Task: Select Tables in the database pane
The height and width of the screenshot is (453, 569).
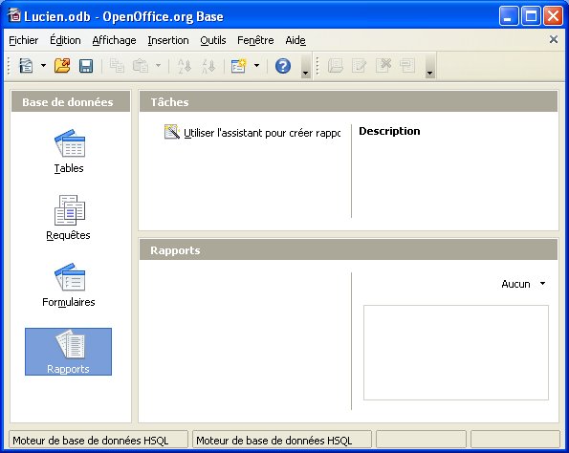Action: [x=69, y=152]
